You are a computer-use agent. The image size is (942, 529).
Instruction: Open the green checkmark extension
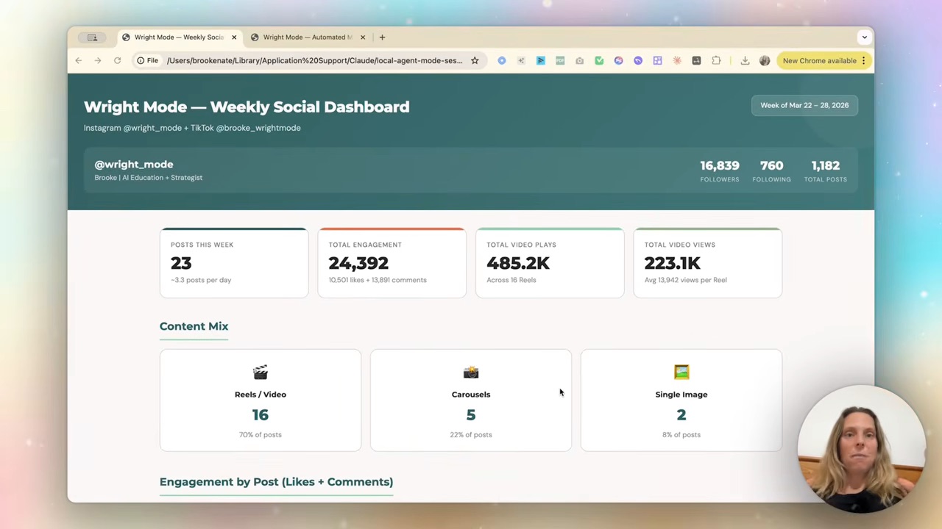click(599, 60)
